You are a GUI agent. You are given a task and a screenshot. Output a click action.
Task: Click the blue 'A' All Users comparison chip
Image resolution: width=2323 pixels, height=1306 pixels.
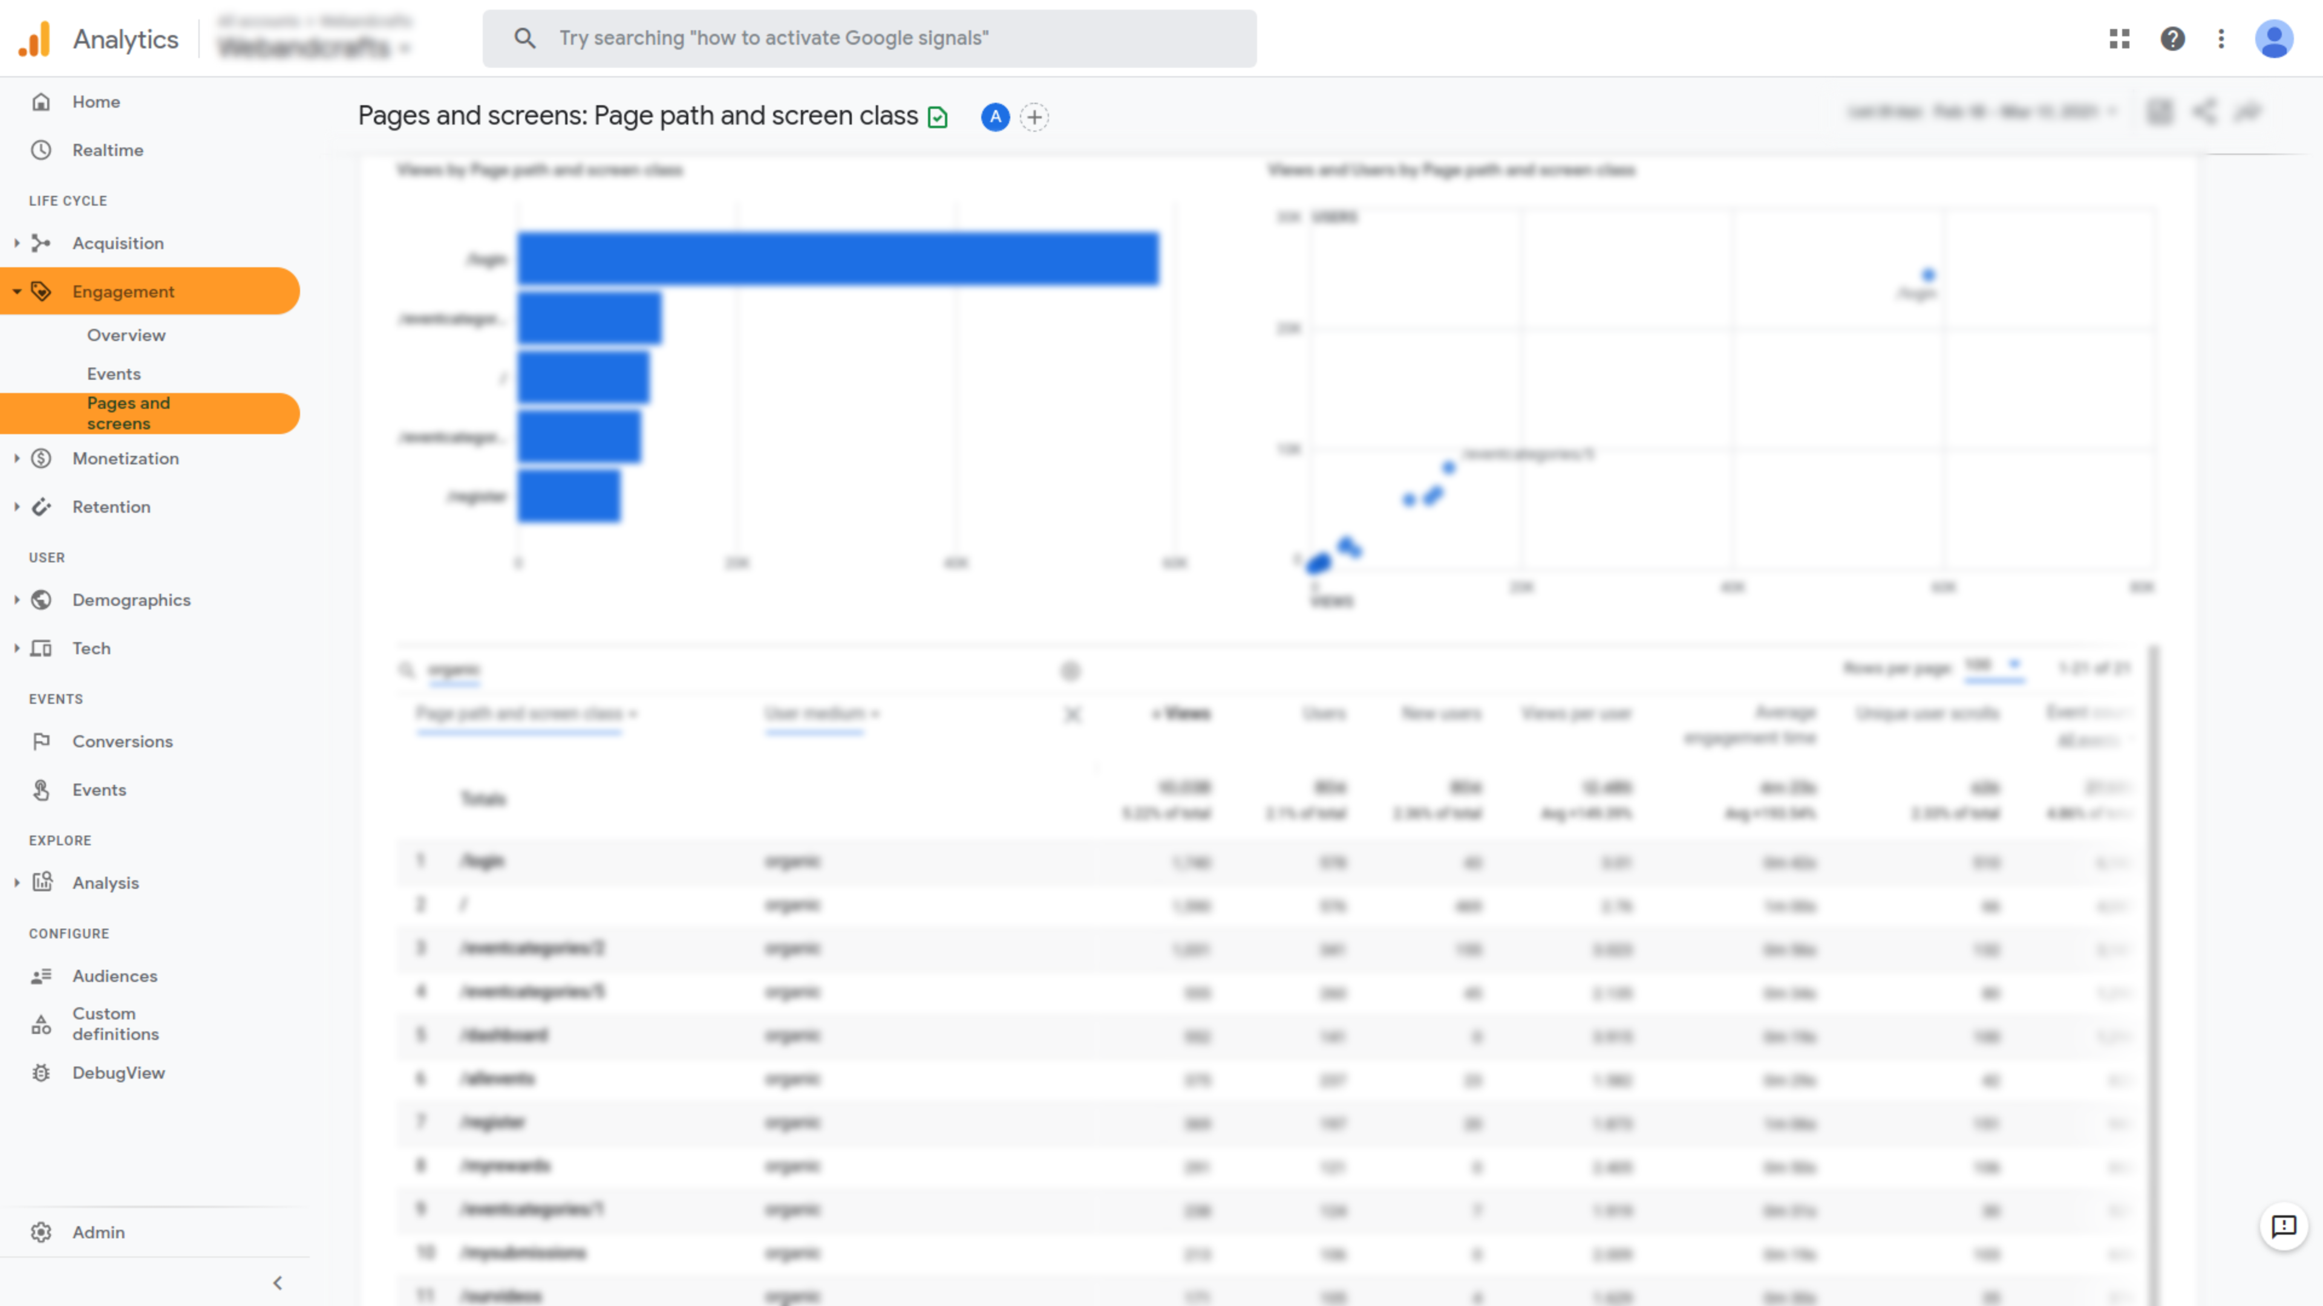[995, 116]
